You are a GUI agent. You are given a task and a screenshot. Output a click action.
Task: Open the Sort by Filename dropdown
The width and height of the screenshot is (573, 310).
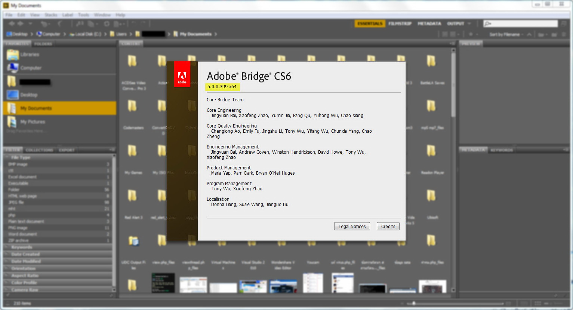click(507, 34)
